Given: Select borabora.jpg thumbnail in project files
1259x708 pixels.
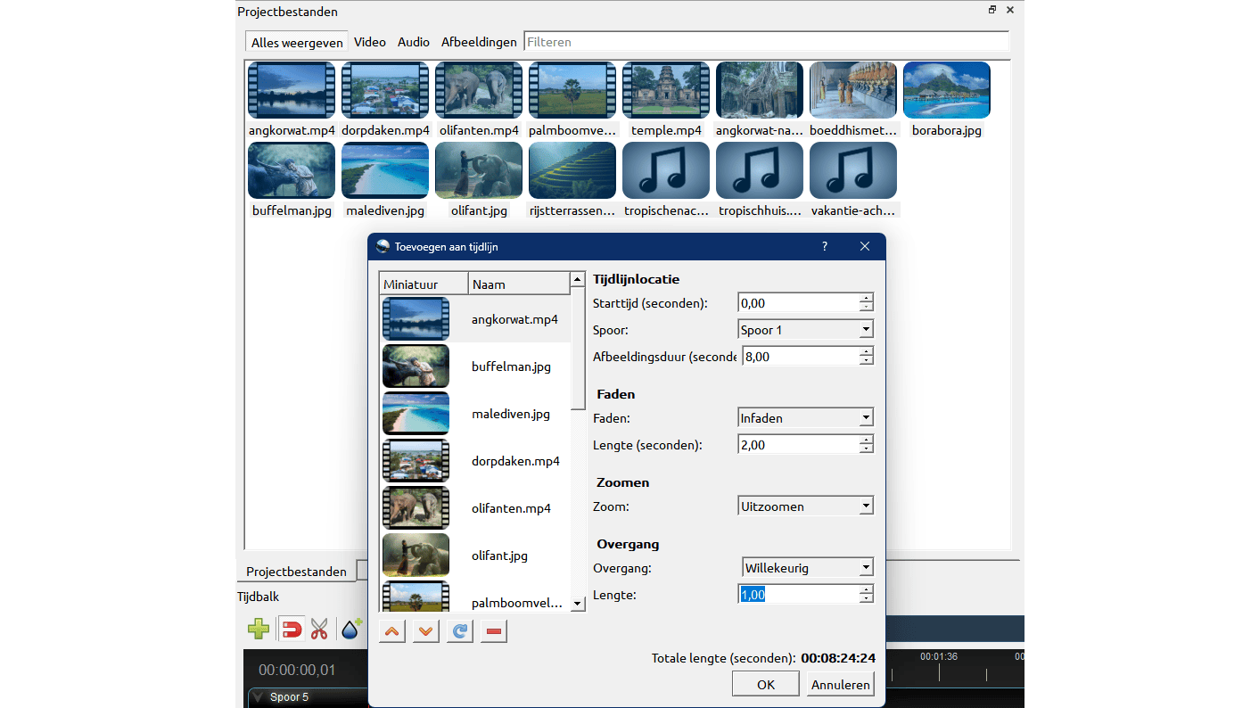Looking at the screenshot, I should click(x=946, y=91).
